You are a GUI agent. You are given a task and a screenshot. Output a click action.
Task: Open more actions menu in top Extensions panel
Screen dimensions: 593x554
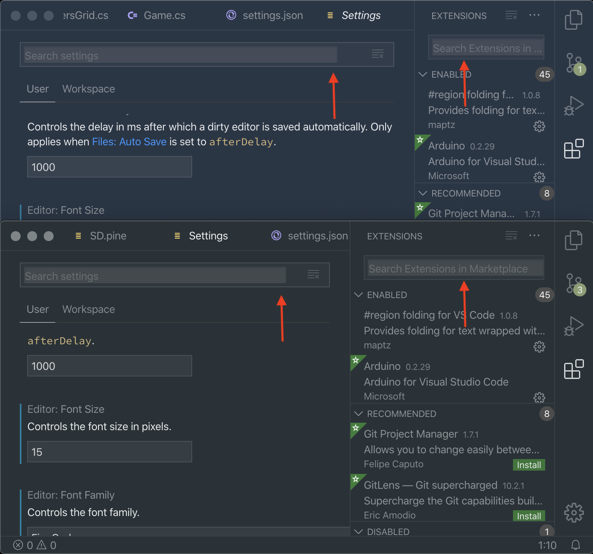click(534, 15)
